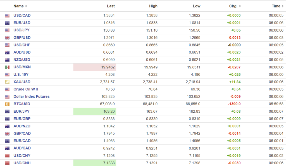This screenshot has width=286, height=166.
Task: Click the US flag icon beside USD/CAD
Action: click(7, 16)
